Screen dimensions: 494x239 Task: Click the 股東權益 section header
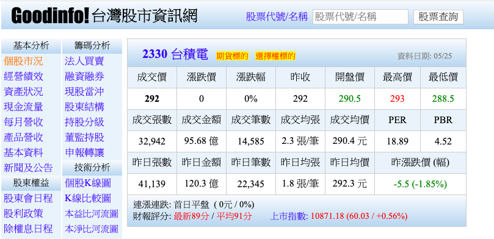31,183
